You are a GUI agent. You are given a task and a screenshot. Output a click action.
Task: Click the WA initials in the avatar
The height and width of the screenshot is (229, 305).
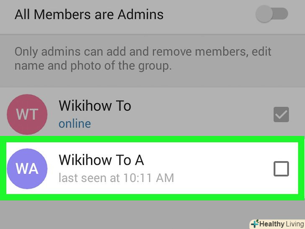click(x=27, y=169)
